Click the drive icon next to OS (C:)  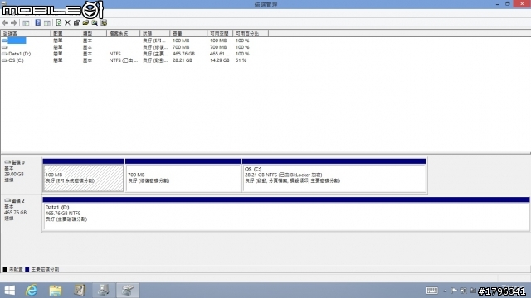coord(5,60)
